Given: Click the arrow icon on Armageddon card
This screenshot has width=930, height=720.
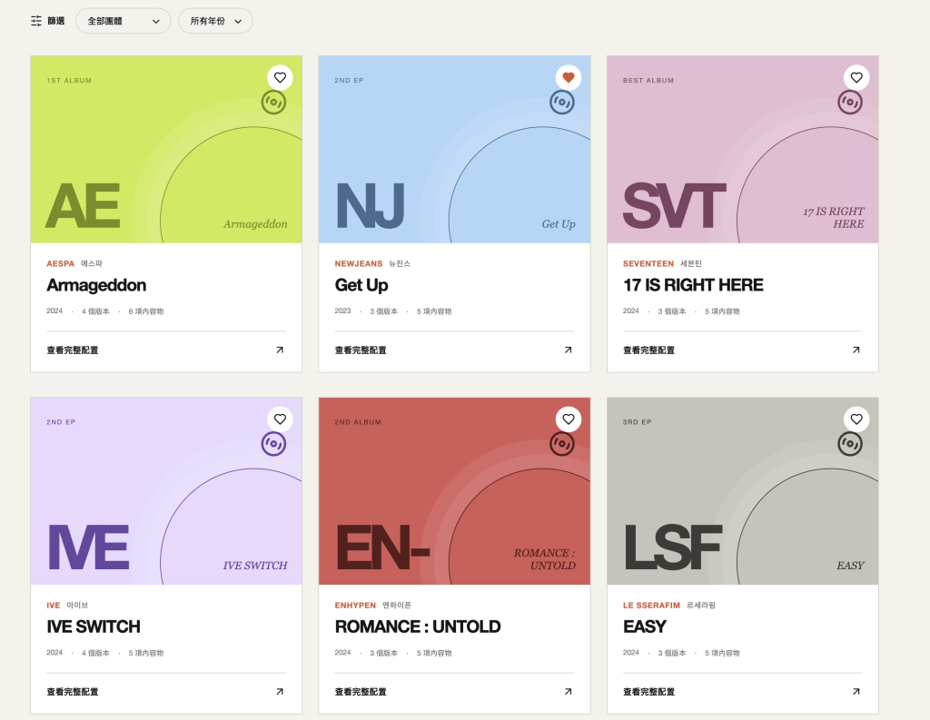Looking at the screenshot, I should tap(280, 350).
